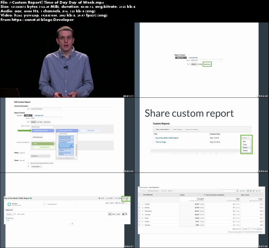Open the first Create Account metric dropdown
The height and width of the screenshot is (248, 269).
tap(43, 130)
